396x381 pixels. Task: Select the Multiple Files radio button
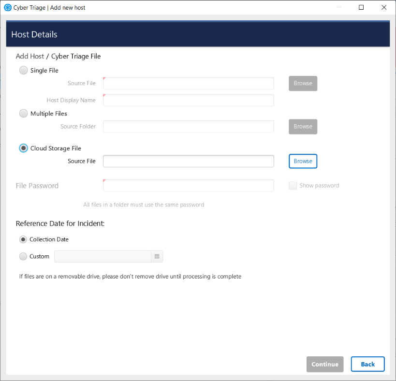tap(23, 113)
